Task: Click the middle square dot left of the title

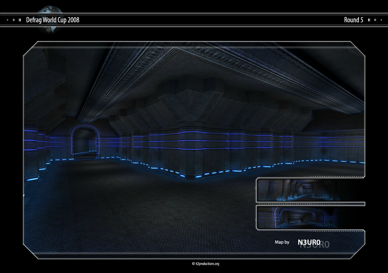Action: pyautogui.click(x=14, y=20)
